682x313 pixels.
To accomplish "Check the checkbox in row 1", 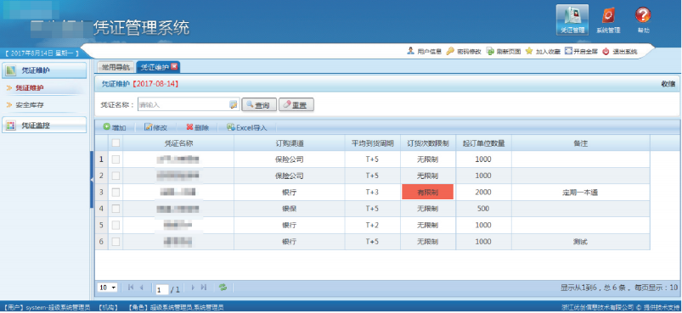I will (x=116, y=159).
